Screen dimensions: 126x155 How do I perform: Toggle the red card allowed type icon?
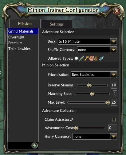[x=91, y=58]
